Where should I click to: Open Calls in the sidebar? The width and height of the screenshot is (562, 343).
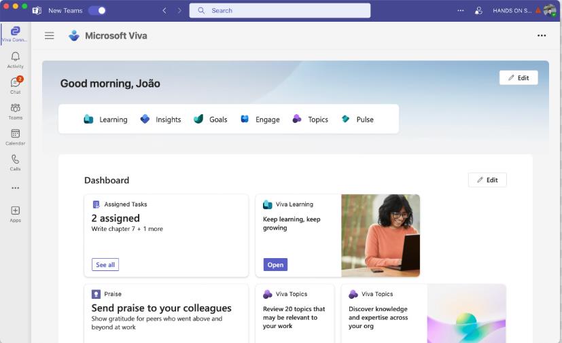pos(15,162)
